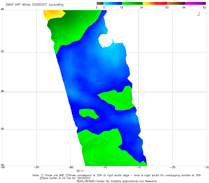Click the latitude label '25'
The width and height of the screenshot is (209, 183).
[x=2, y=129]
